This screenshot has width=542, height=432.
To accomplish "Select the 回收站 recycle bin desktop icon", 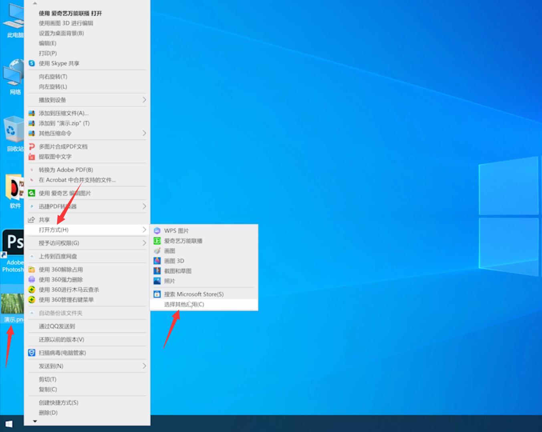I will coord(13,134).
